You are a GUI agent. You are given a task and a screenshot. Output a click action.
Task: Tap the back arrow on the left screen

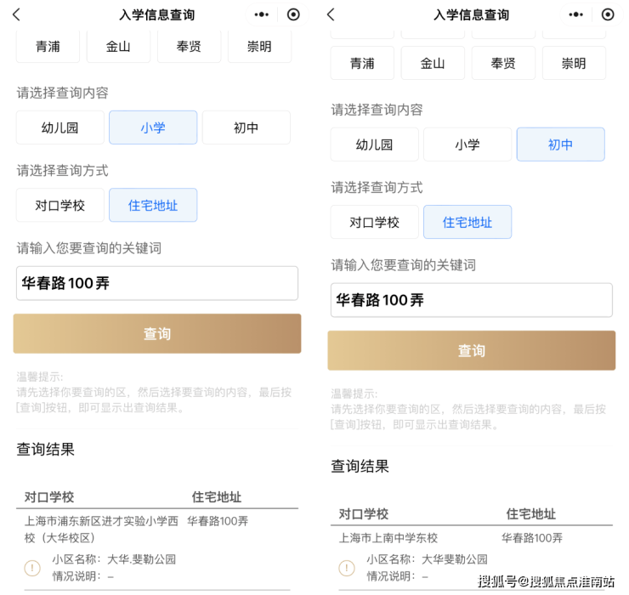(16, 14)
